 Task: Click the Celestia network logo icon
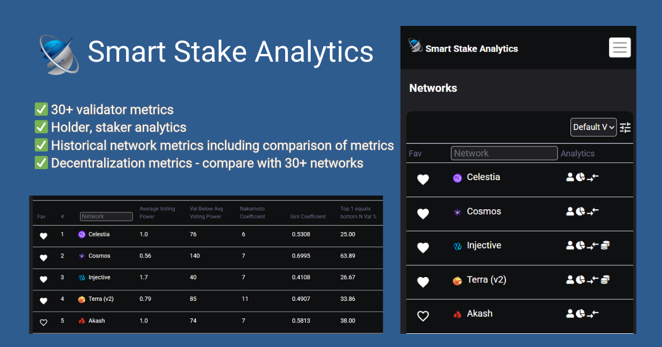[x=457, y=177]
